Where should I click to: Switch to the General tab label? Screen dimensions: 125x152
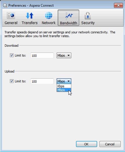(x=11, y=23)
